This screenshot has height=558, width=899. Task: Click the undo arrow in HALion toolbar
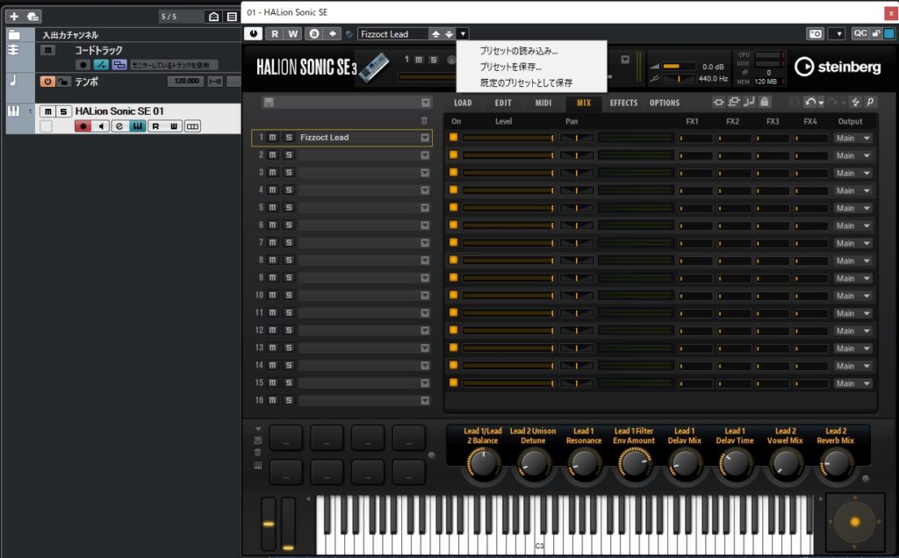(x=809, y=103)
